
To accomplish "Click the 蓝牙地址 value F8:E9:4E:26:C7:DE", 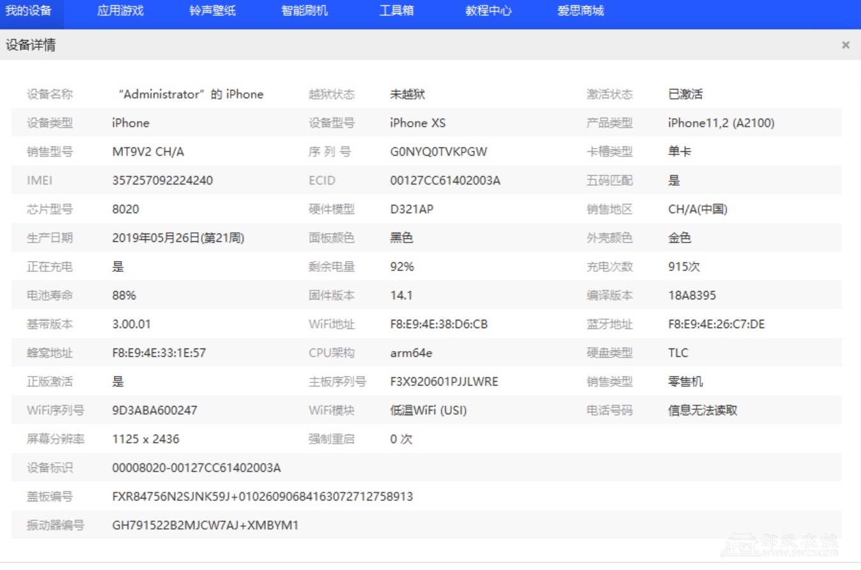I will pos(716,324).
